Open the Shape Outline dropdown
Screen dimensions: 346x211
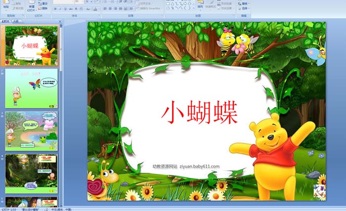point(225,4)
